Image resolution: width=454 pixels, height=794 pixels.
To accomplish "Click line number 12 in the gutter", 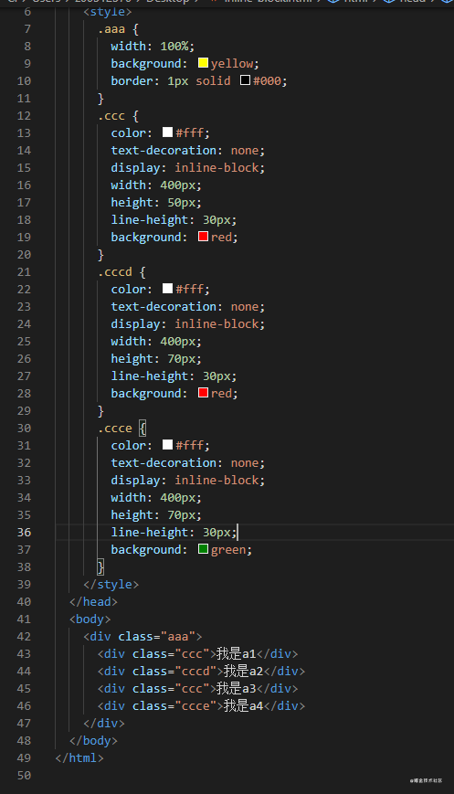I will (24, 115).
